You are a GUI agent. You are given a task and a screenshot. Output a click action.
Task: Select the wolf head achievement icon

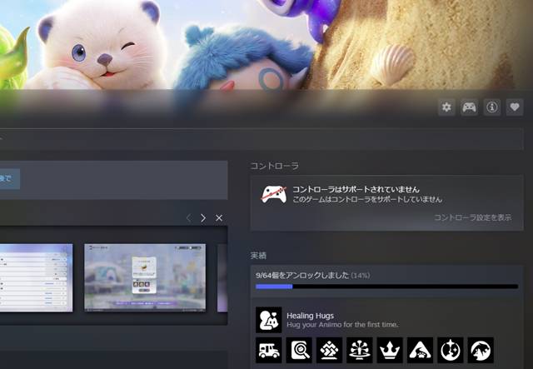click(x=481, y=350)
